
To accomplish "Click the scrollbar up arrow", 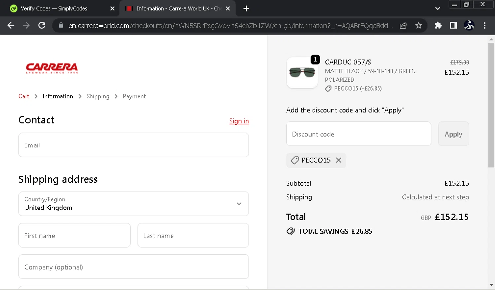I will pos(491,39).
